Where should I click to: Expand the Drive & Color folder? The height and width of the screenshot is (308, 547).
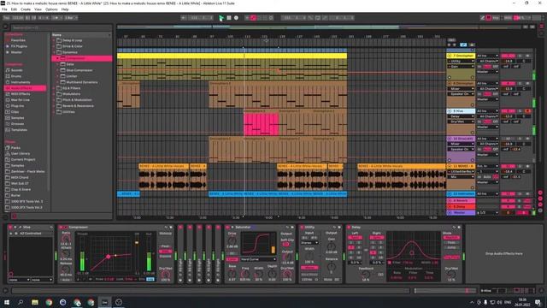[x=54, y=46]
